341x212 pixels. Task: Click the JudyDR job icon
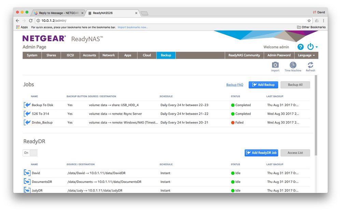click(27, 190)
